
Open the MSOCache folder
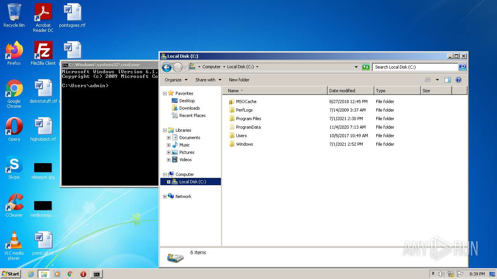tap(246, 102)
